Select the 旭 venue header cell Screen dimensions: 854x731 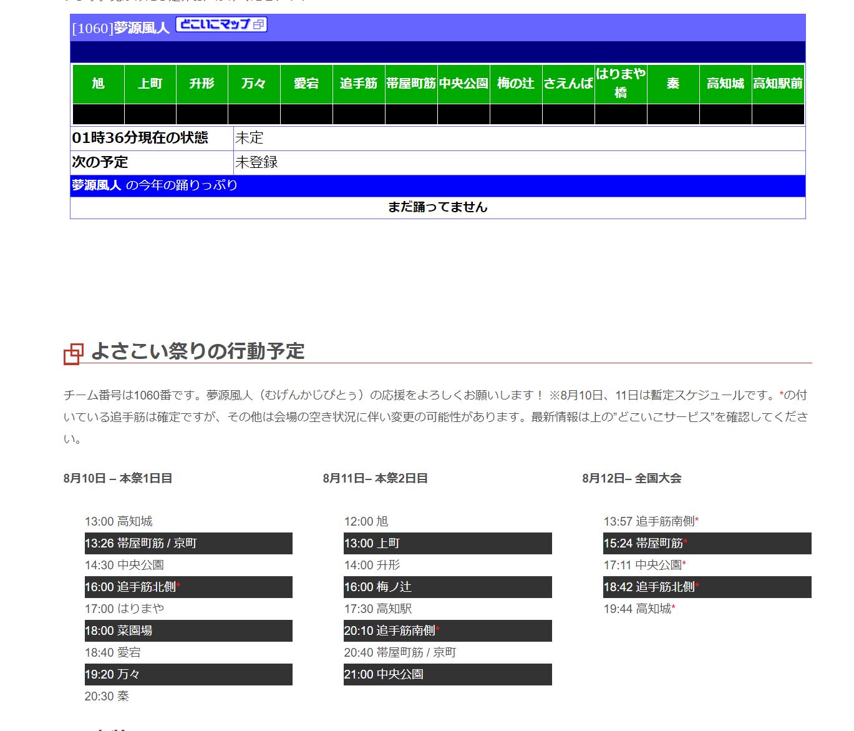click(x=99, y=84)
